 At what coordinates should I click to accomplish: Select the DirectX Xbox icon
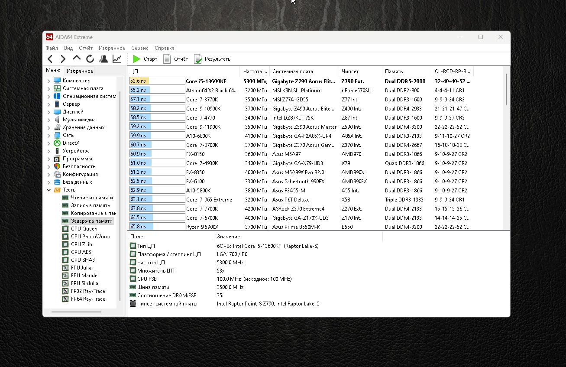click(57, 143)
